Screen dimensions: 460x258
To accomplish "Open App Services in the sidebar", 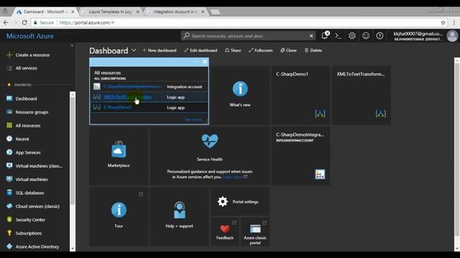I will pos(28,153).
